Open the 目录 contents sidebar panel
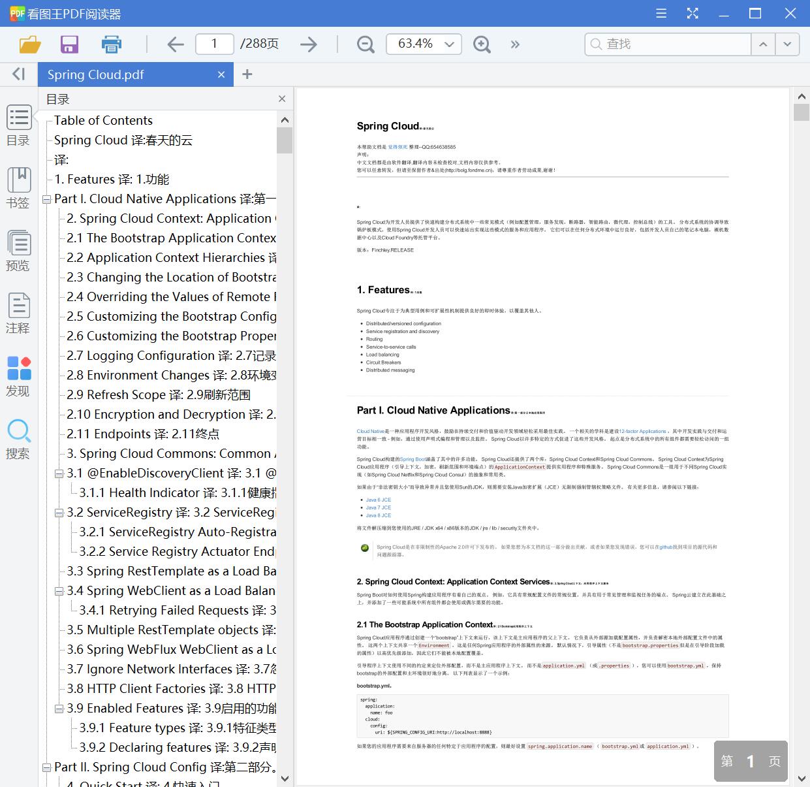This screenshot has width=810, height=787. point(18,126)
